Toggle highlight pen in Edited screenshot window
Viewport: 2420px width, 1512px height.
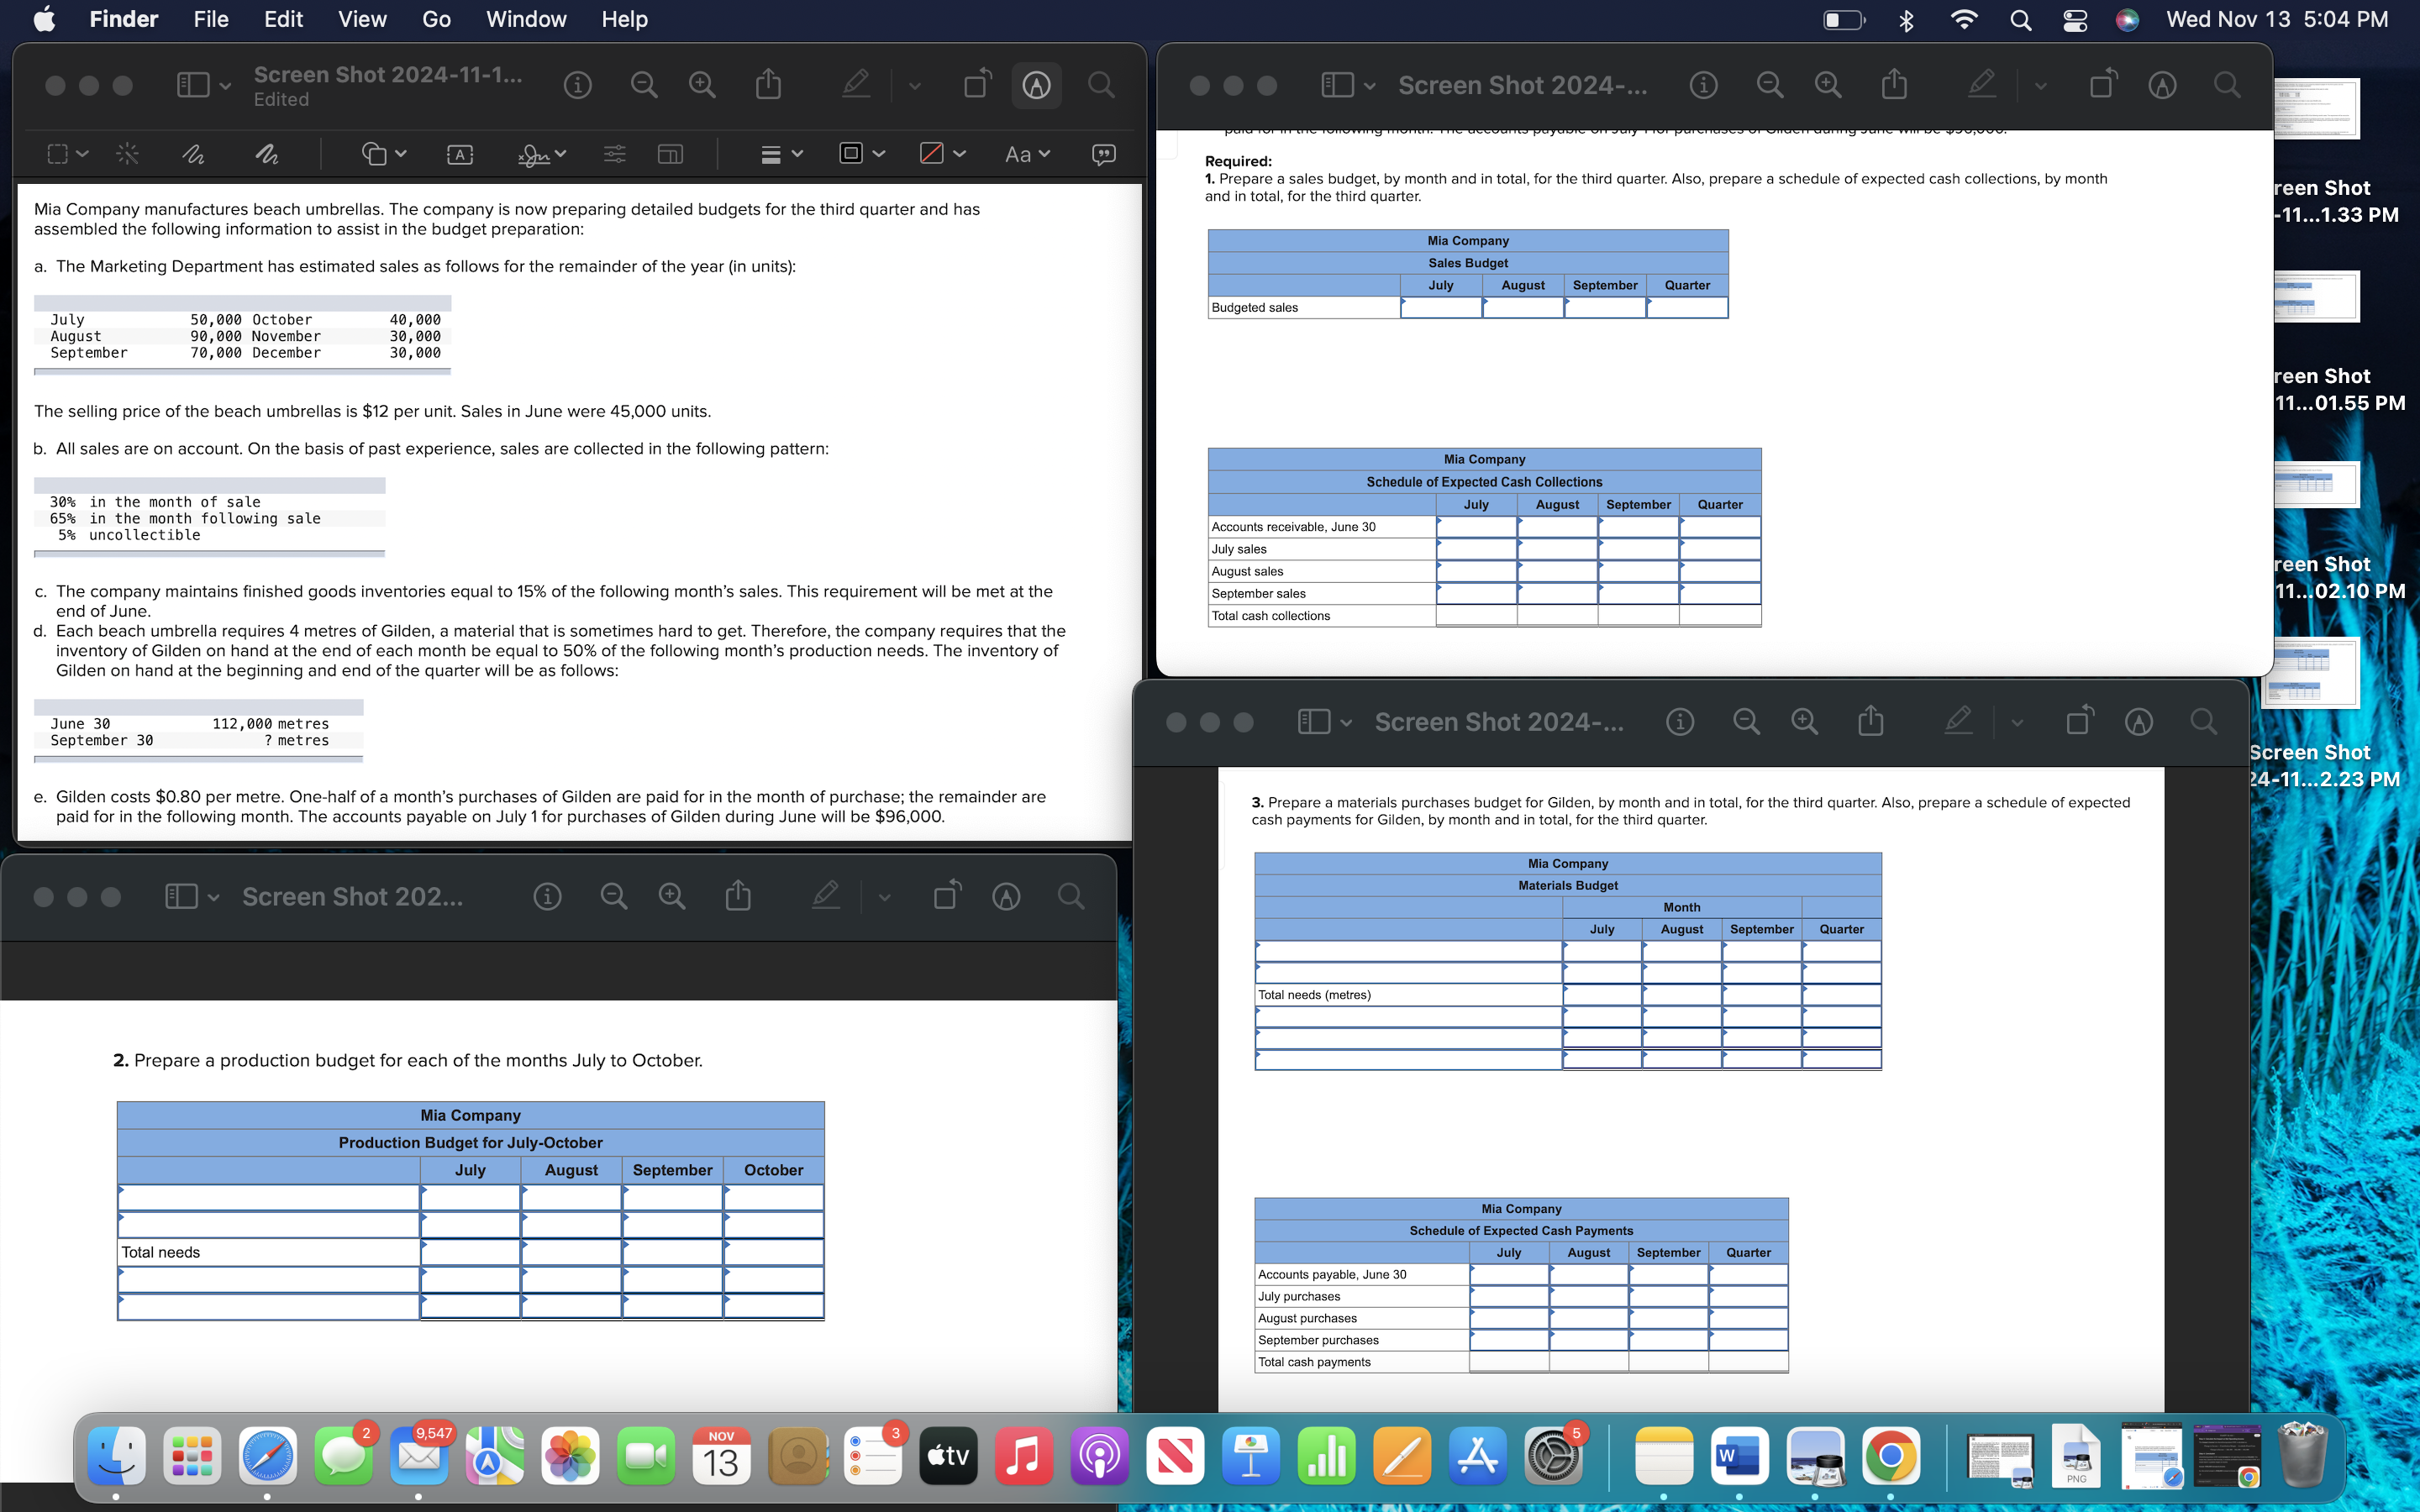coord(856,84)
